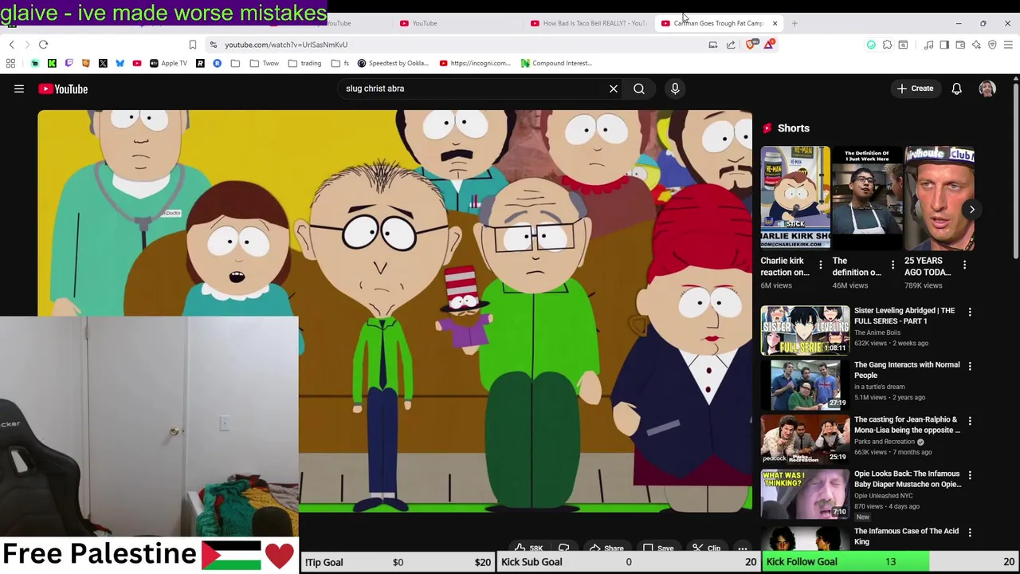Expand the trading bookmarks folder
The width and height of the screenshot is (1020, 574).
click(x=305, y=63)
